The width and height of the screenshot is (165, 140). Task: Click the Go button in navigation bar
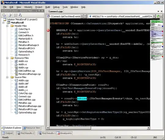click(159, 16)
